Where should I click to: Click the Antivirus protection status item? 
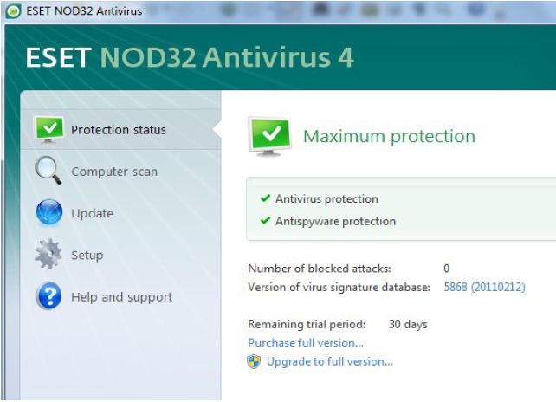click(x=326, y=198)
